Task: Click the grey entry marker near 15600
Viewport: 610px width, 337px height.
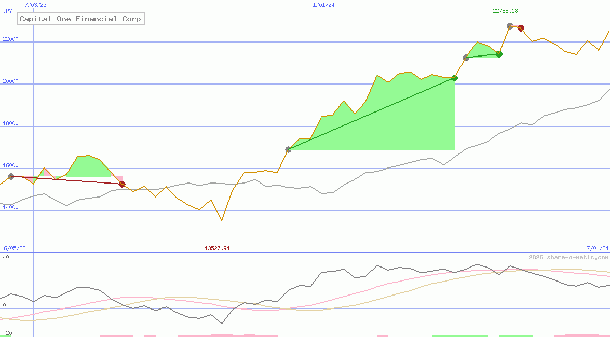Action: pyautogui.click(x=11, y=176)
